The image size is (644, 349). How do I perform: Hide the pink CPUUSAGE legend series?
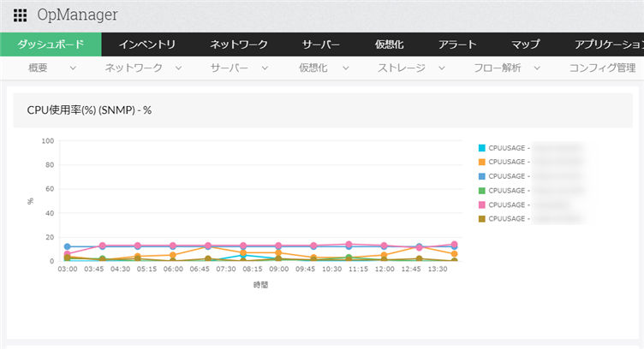coord(481,205)
